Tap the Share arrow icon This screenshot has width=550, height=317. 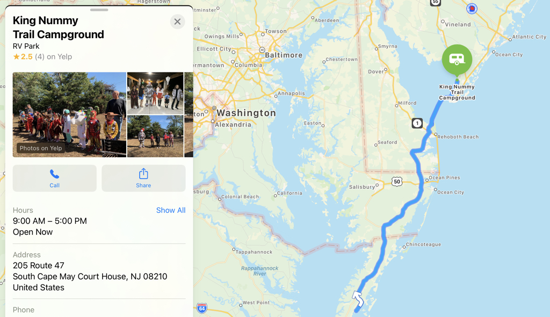143,173
